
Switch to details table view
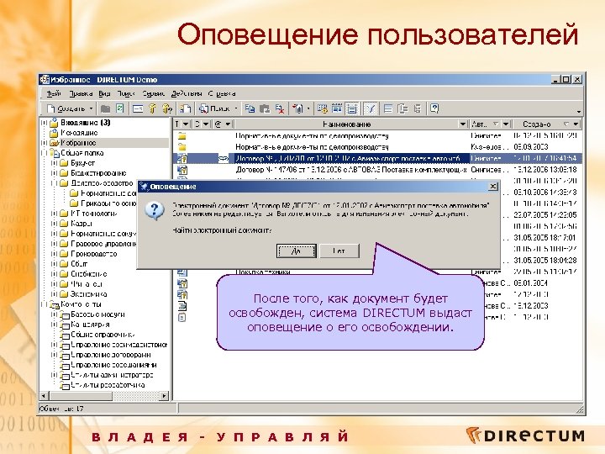coord(352,108)
